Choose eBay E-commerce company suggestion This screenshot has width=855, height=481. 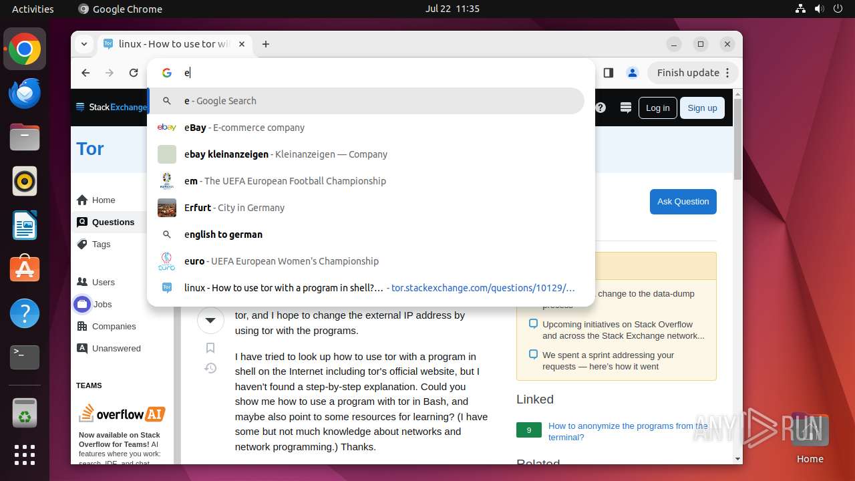point(366,128)
